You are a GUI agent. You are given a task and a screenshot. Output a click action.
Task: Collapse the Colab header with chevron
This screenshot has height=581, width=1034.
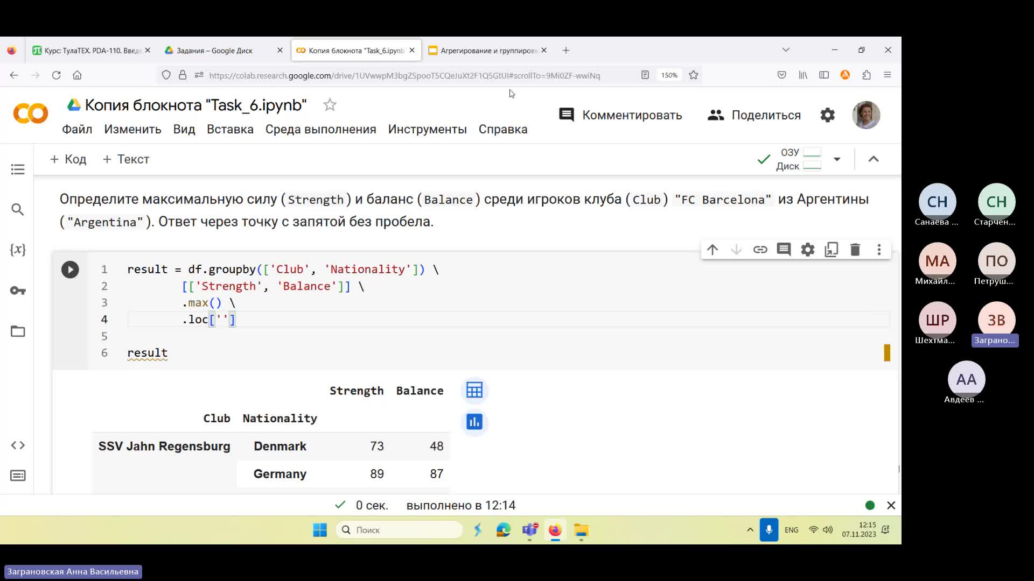pos(874,159)
